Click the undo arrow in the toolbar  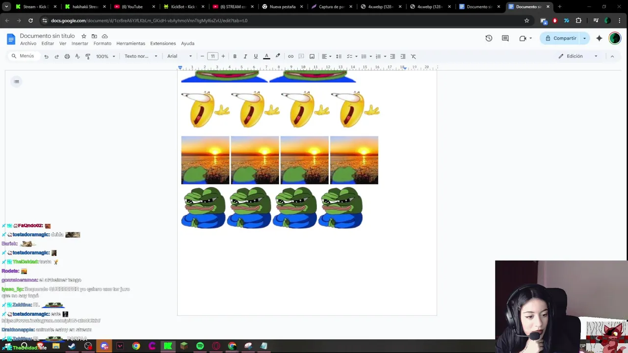click(x=46, y=56)
